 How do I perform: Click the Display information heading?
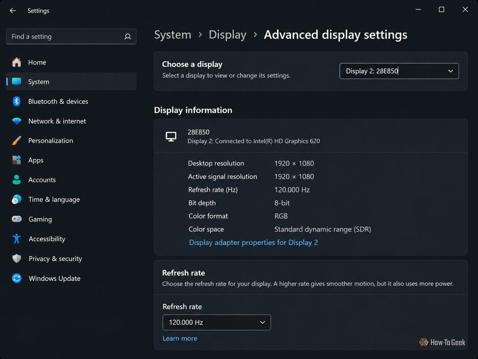193,110
